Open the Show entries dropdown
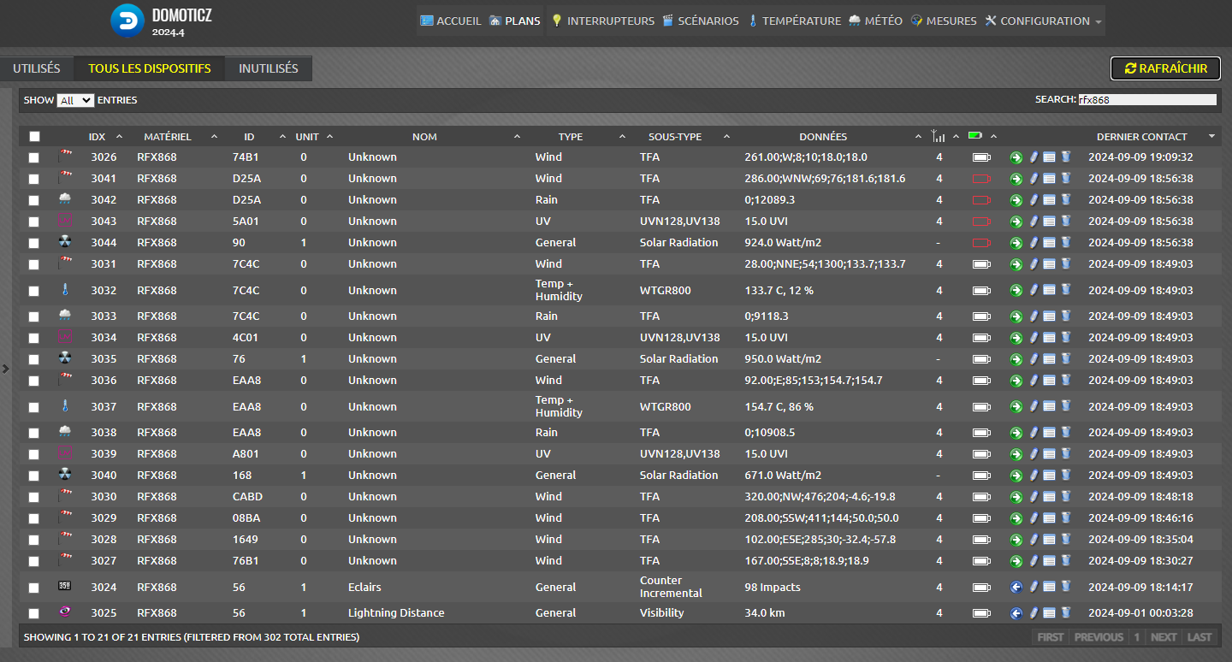Screen dimensions: 1232x662 click(75, 100)
